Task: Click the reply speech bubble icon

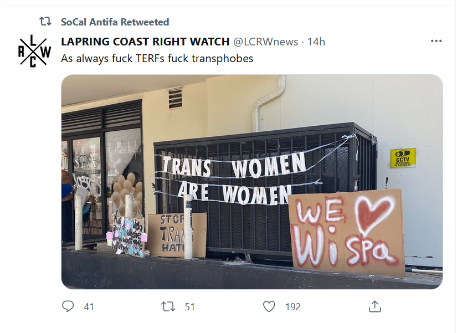Action: 68,306
